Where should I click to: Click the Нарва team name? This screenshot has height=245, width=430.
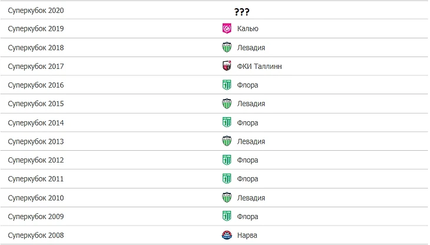coord(247,236)
